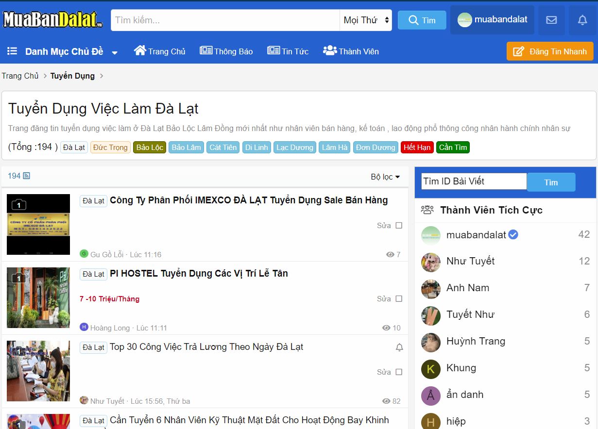Viewport: 598px width, 429px height.
Task: Click the muabandalat avatar in active members list
Action: pyautogui.click(x=430, y=235)
